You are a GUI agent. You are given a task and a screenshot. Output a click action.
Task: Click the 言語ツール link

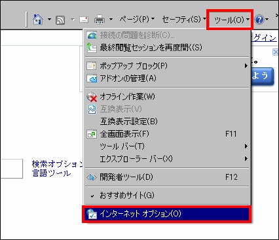tap(51, 173)
